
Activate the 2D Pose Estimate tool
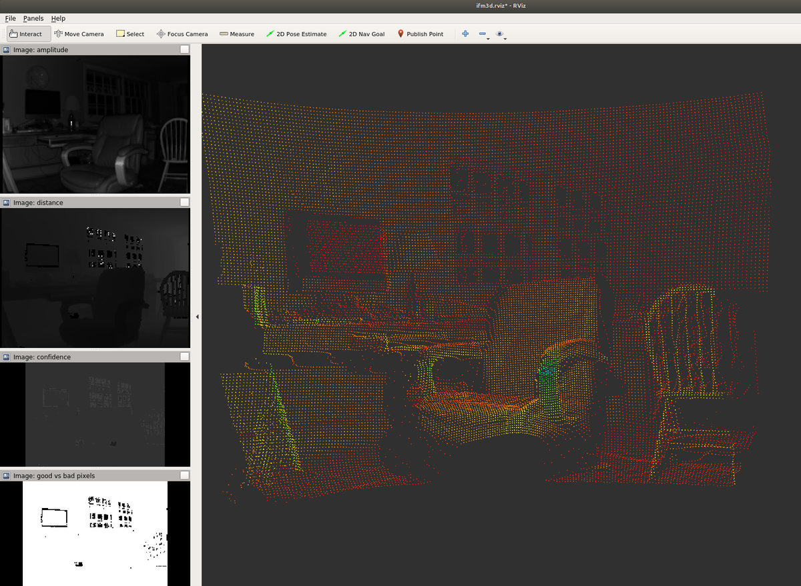click(296, 34)
